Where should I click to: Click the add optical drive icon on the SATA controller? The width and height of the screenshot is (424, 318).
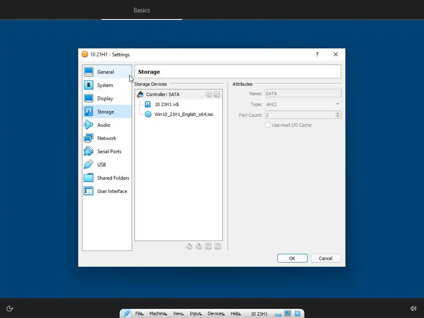209,94
